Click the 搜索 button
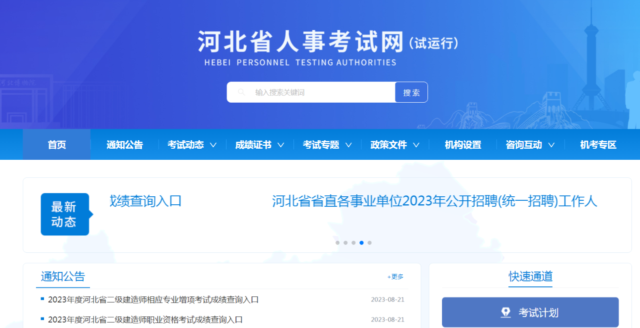The width and height of the screenshot is (640, 328). pos(411,92)
